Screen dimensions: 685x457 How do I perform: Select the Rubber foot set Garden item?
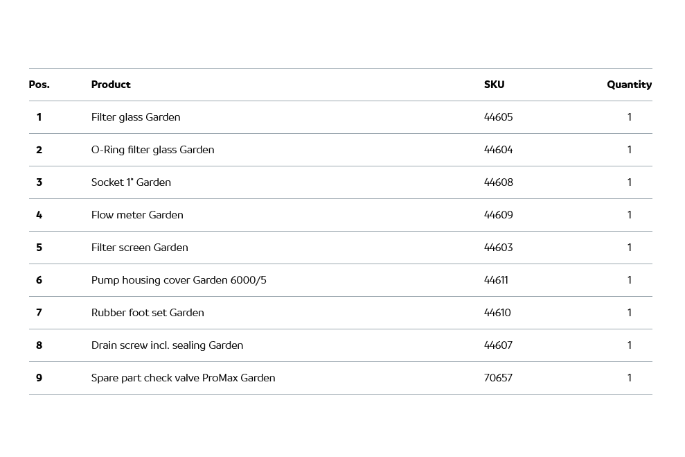point(148,313)
